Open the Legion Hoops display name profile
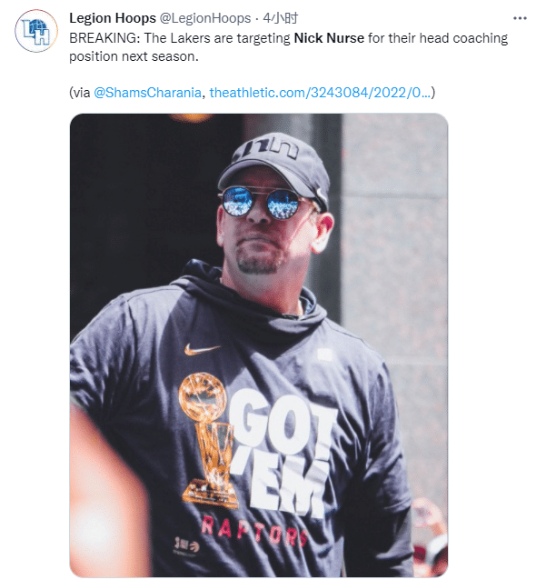This screenshot has height=580, width=536. (x=113, y=18)
